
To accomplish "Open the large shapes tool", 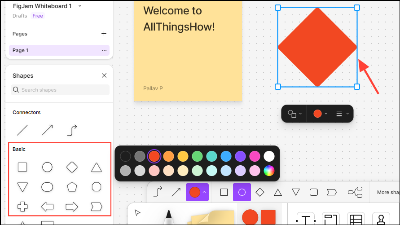I will point(259,217).
